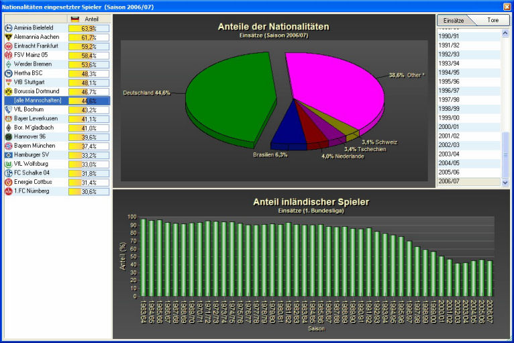This screenshot has width=514, height=343.
Task: Click the Arminia Bielefeld club crest icon
Action: [x=9, y=28]
